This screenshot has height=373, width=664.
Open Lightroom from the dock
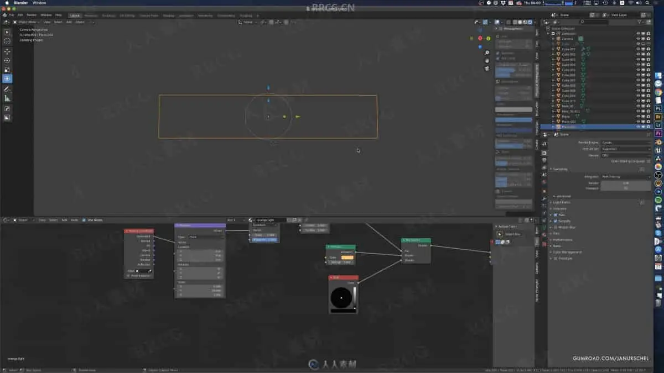(658, 125)
